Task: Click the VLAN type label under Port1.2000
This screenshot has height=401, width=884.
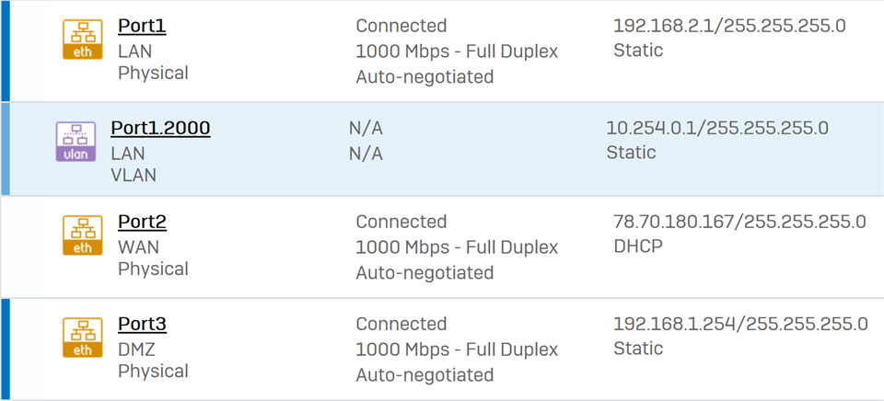Action: (134, 175)
